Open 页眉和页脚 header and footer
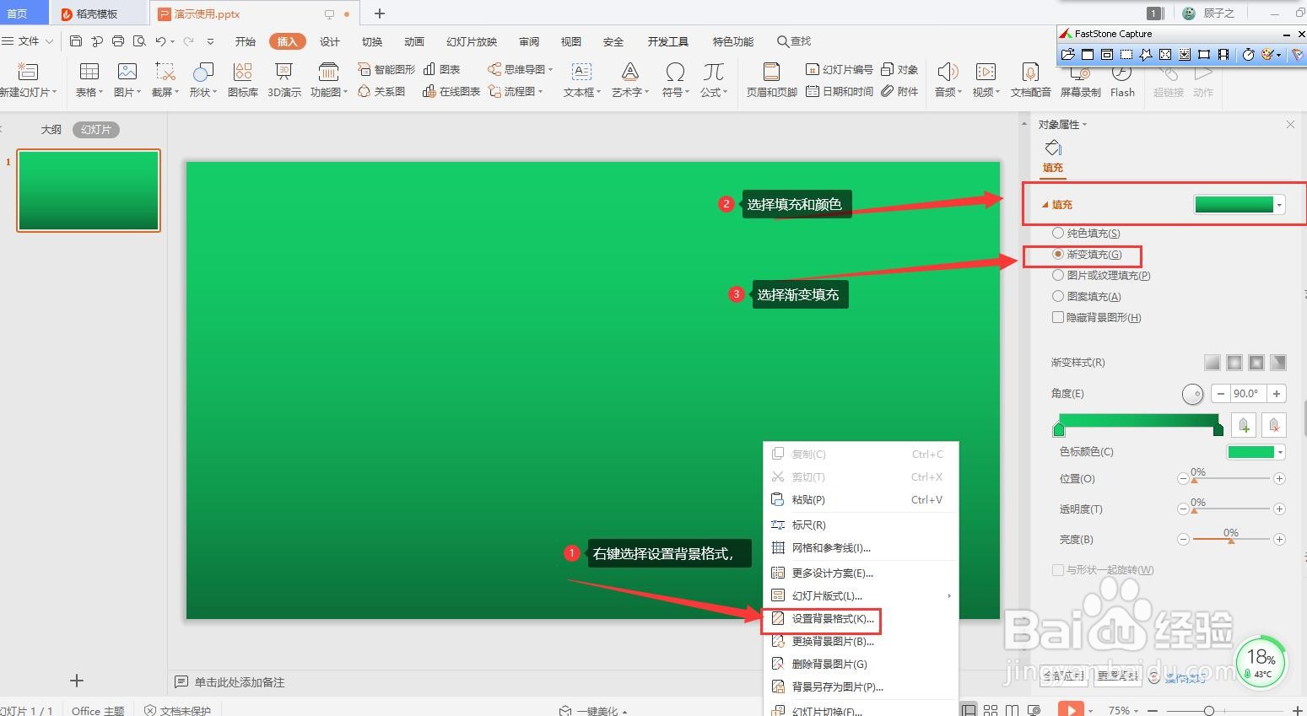This screenshot has width=1307, height=716. pyautogui.click(x=771, y=80)
